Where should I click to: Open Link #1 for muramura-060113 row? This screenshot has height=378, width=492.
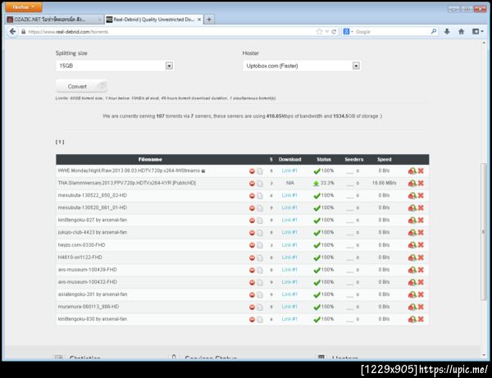pos(289,307)
